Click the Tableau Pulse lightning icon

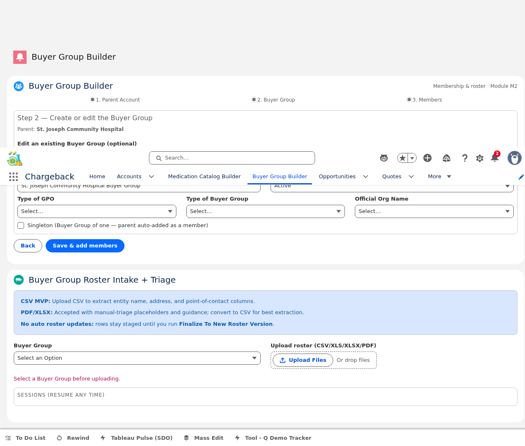point(103,438)
